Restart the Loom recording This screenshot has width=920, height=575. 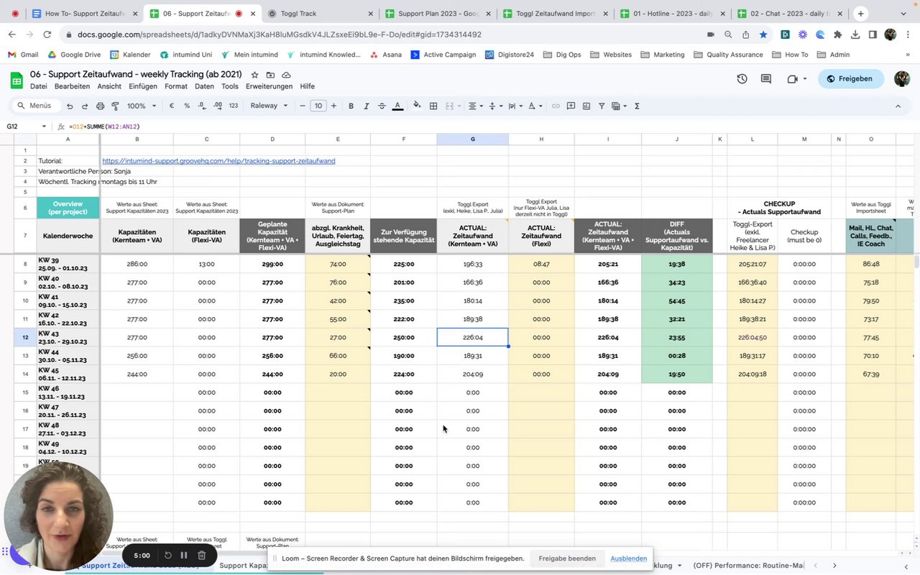[168, 555]
